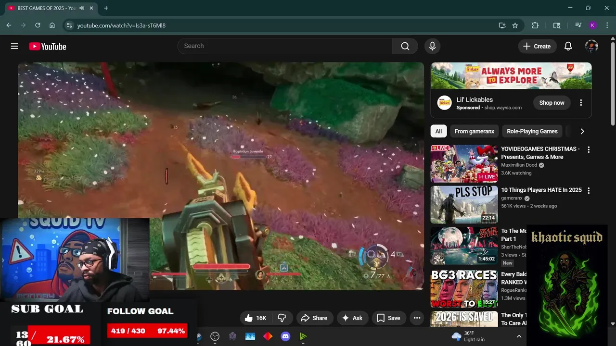
Task: Expand the system tray hidden icons
Action: click(519, 336)
